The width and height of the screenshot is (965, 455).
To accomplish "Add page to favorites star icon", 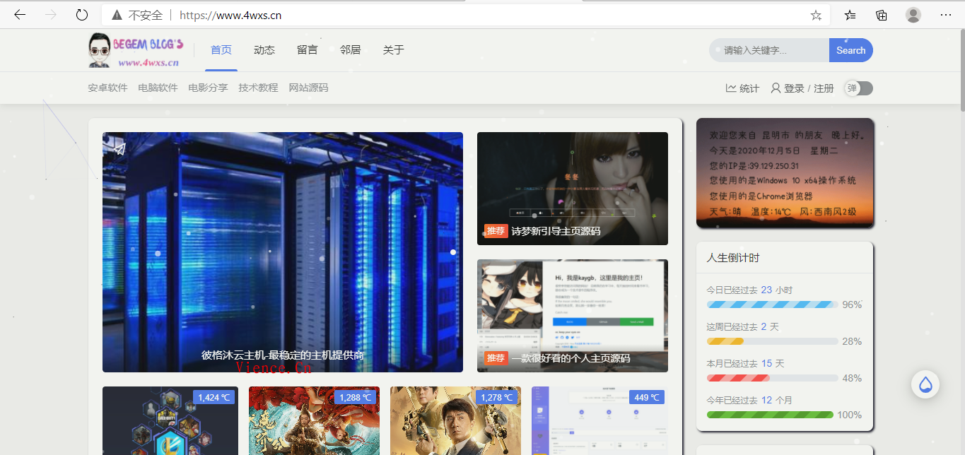I will (816, 15).
